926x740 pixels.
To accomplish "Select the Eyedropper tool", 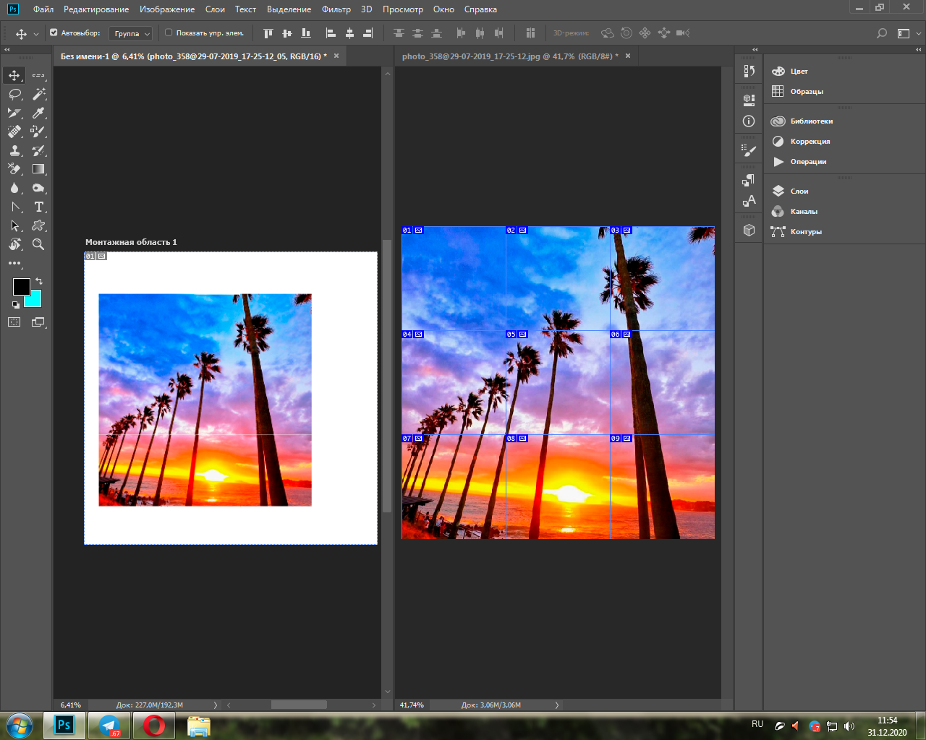I will coord(38,113).
